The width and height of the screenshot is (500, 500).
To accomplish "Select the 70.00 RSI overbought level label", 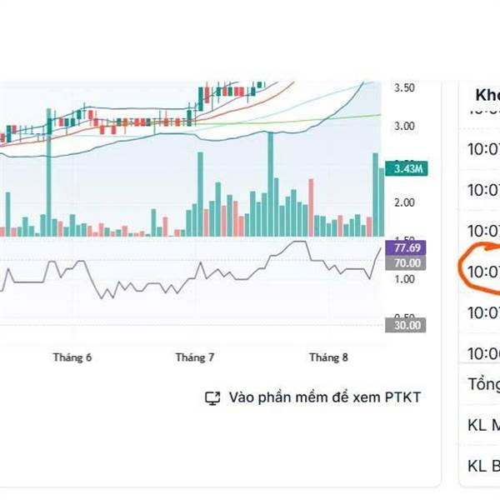I will (x=408, y=262).
